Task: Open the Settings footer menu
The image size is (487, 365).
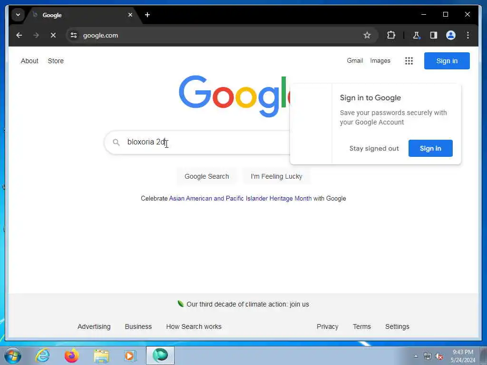Action: [397, 327]
